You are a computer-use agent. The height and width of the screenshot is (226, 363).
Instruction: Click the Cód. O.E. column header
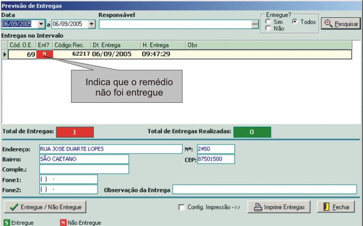coord(22,45)
